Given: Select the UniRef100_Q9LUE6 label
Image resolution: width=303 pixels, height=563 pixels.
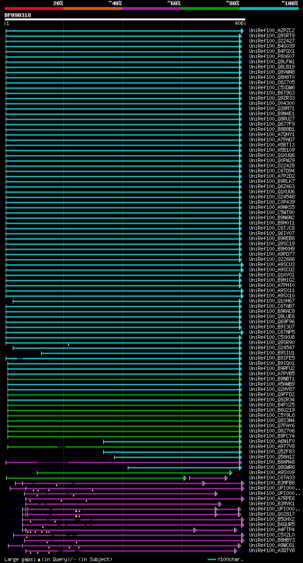Looking at the screenshot, I should 272,317.
